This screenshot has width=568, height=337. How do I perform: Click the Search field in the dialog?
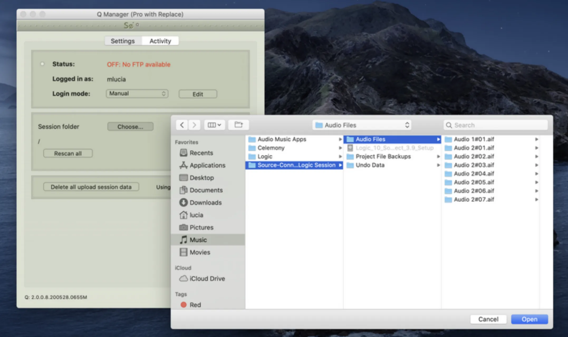[496, 125]
